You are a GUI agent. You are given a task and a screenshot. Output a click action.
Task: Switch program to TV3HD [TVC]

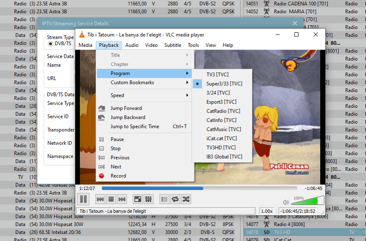[x=222, y=147]
